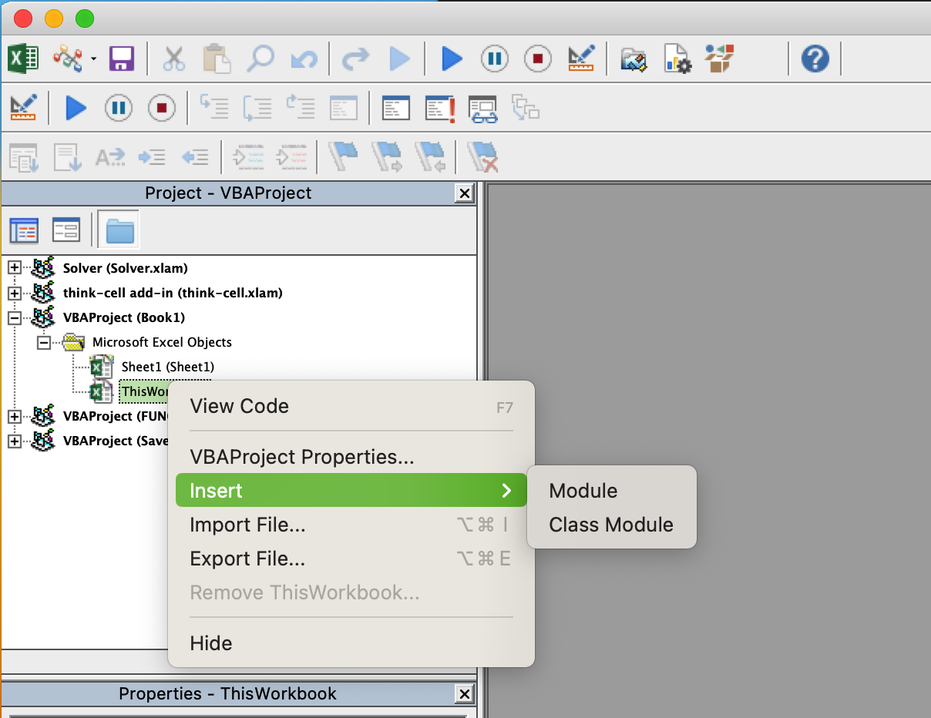Expand the think-cell add-in project node
The image size is (931, 718).
coord(14,293)
